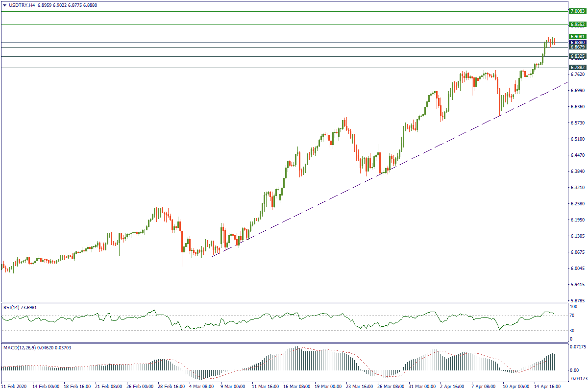
Task: Click the 23 Mar 16:00 time axis label
Action: point(357,386)
